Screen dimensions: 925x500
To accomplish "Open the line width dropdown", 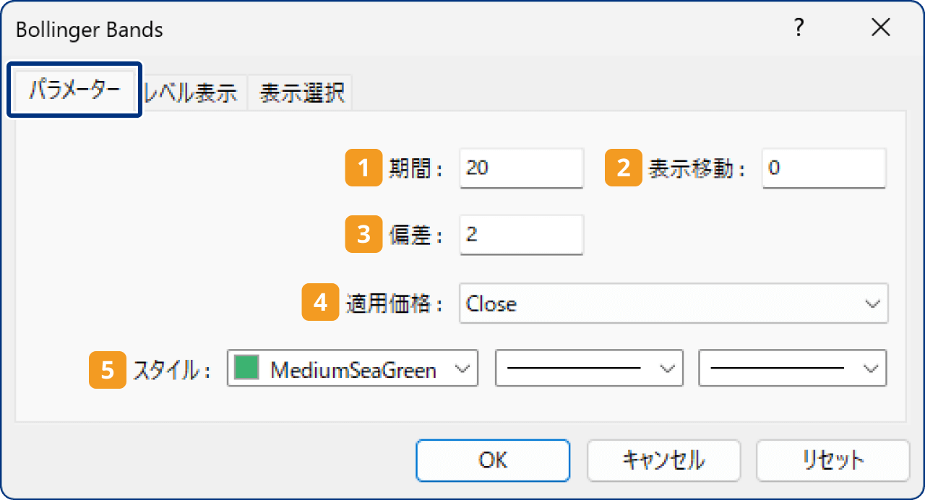I will point(792,368).
